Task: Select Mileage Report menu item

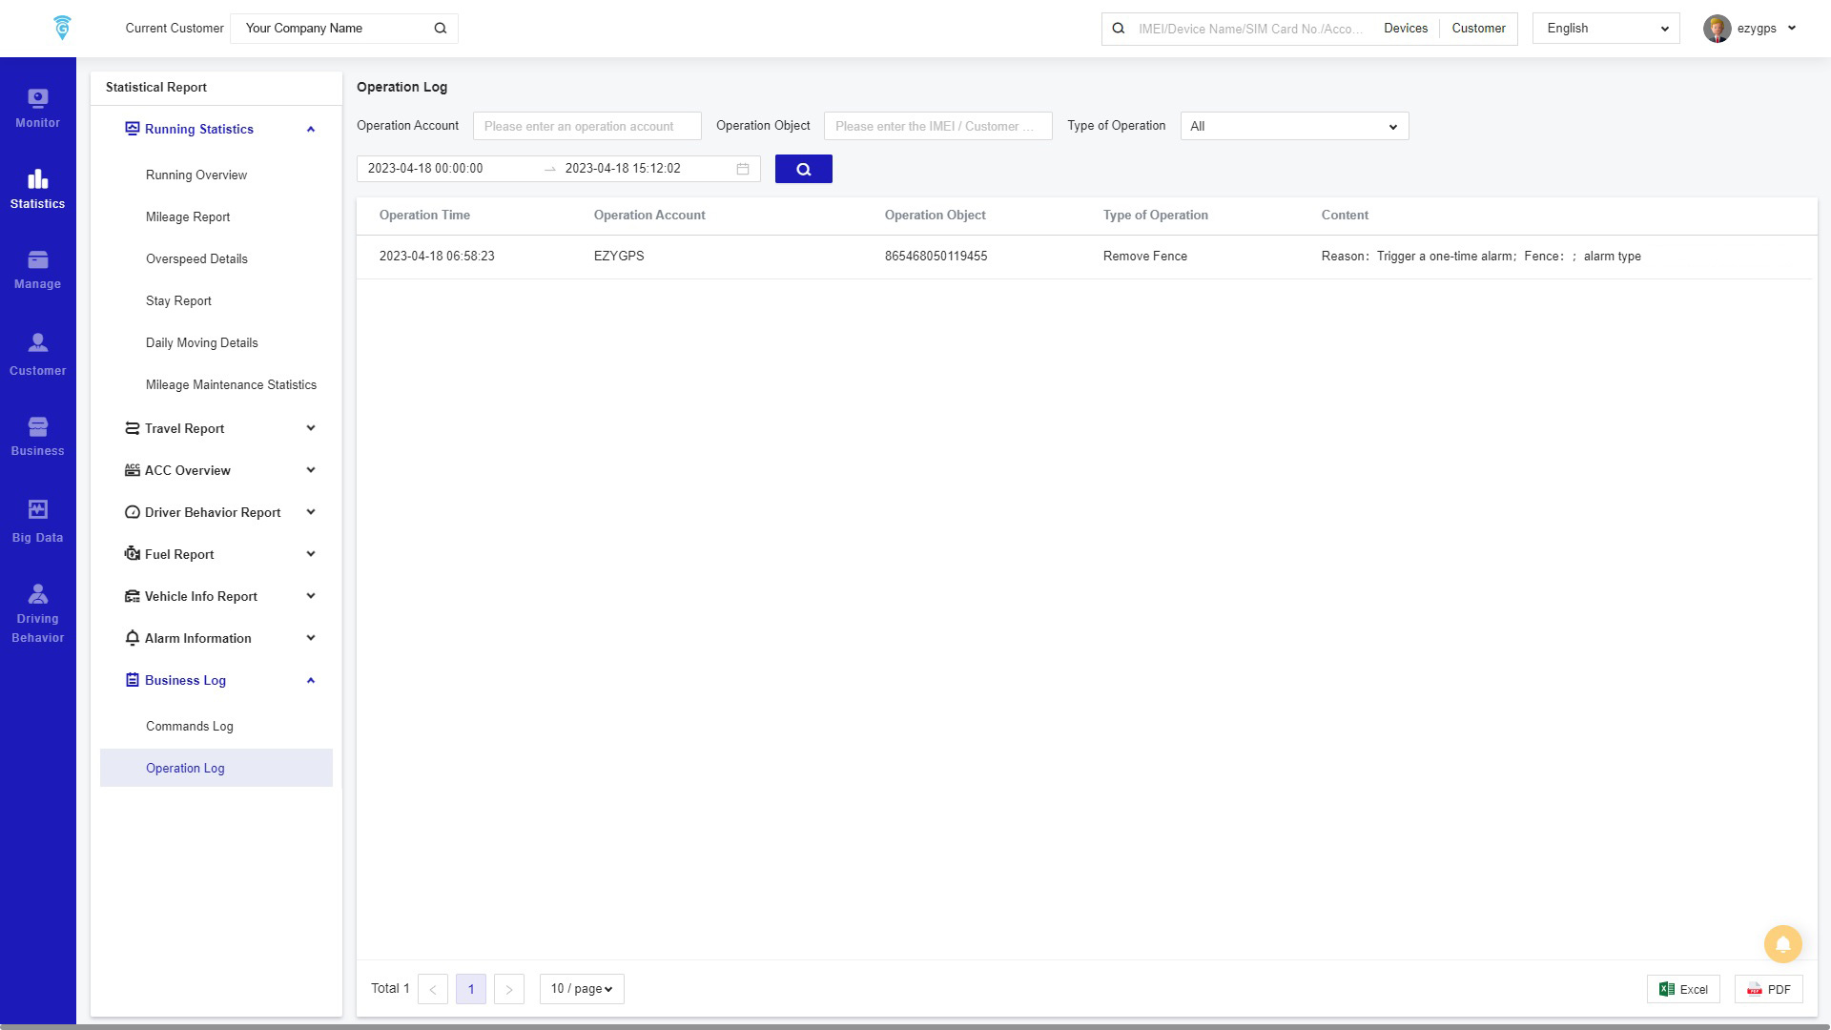Action: pyautogui.click(x=188, y=216)
